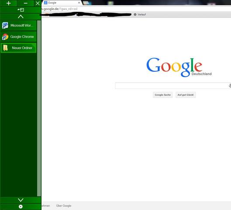Close the green sidebar with the X icon
The height and width of the screenshot is (210, 231).
pyautogui.click(x=38, y=3)
